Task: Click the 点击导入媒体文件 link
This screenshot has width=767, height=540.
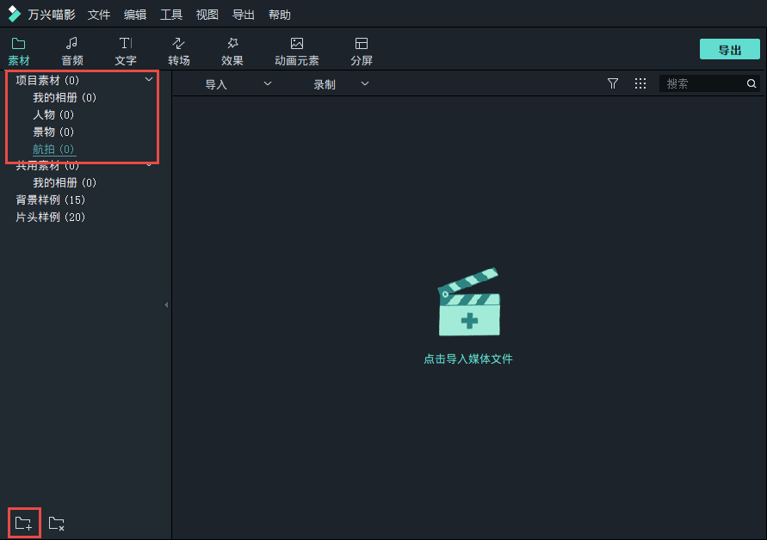Action: pos(468,359)
